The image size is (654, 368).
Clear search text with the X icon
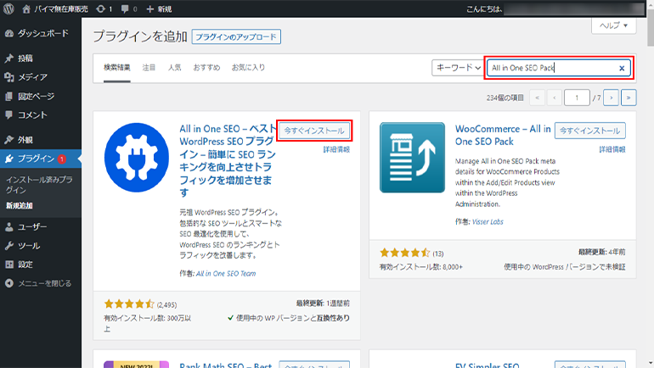[622, 69]
